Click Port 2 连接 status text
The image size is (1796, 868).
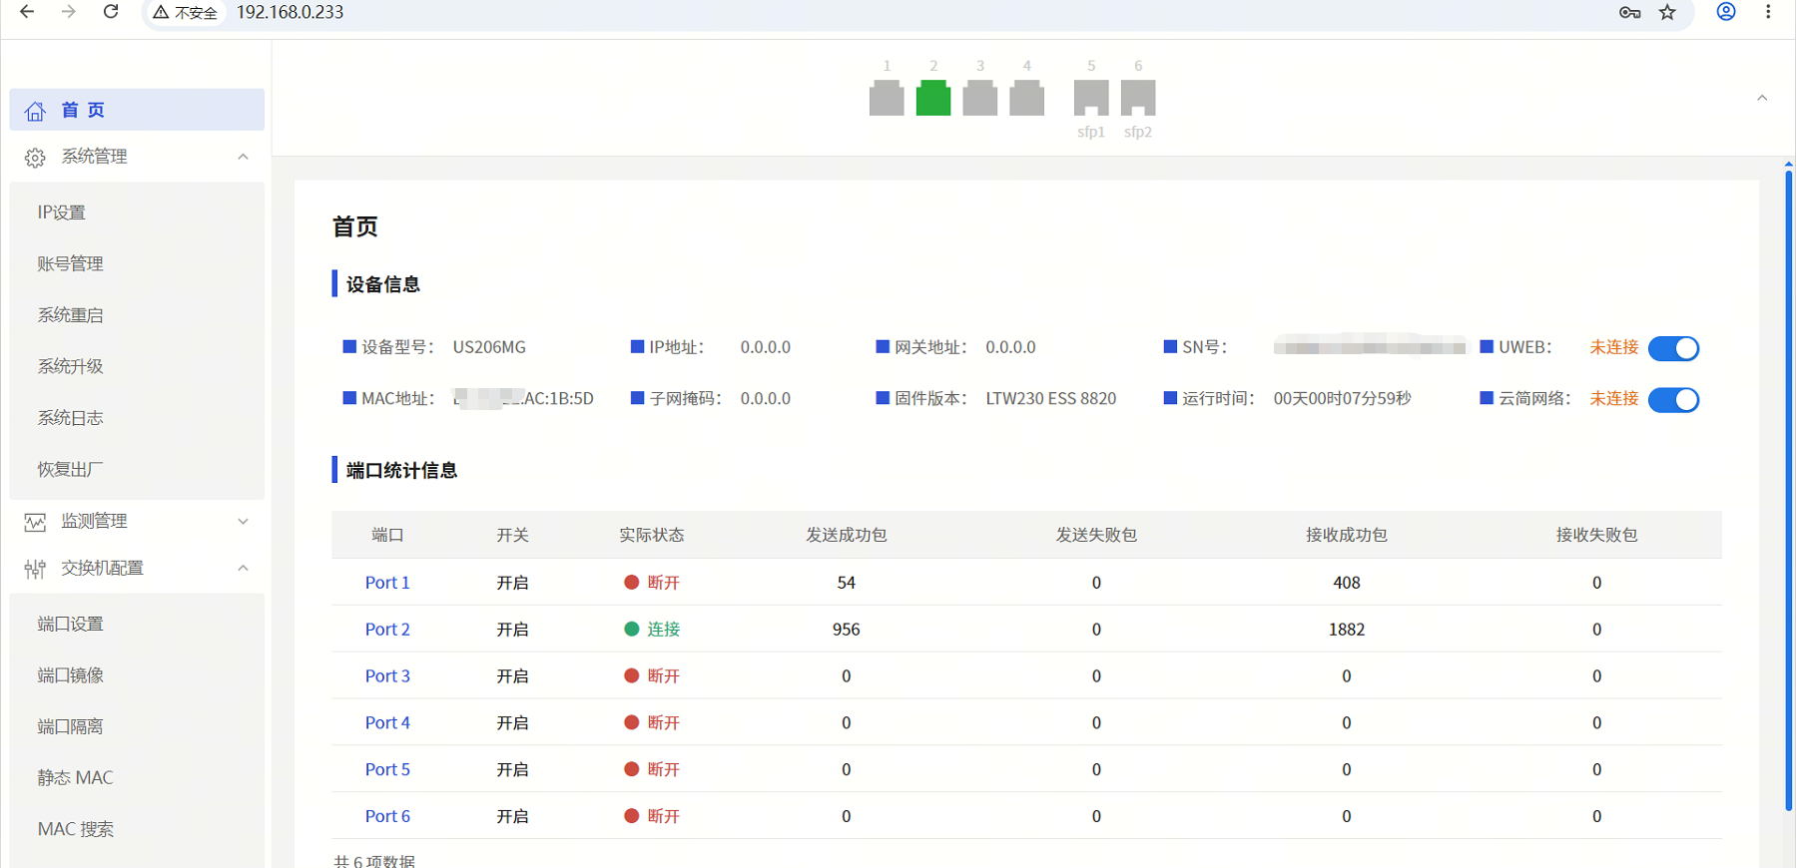coord(663,630)
